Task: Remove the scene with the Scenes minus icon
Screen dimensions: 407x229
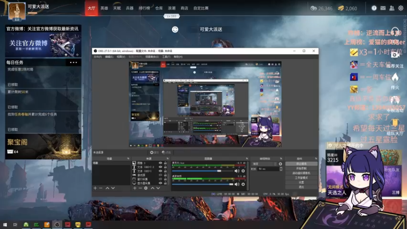Action: [101, 188]
